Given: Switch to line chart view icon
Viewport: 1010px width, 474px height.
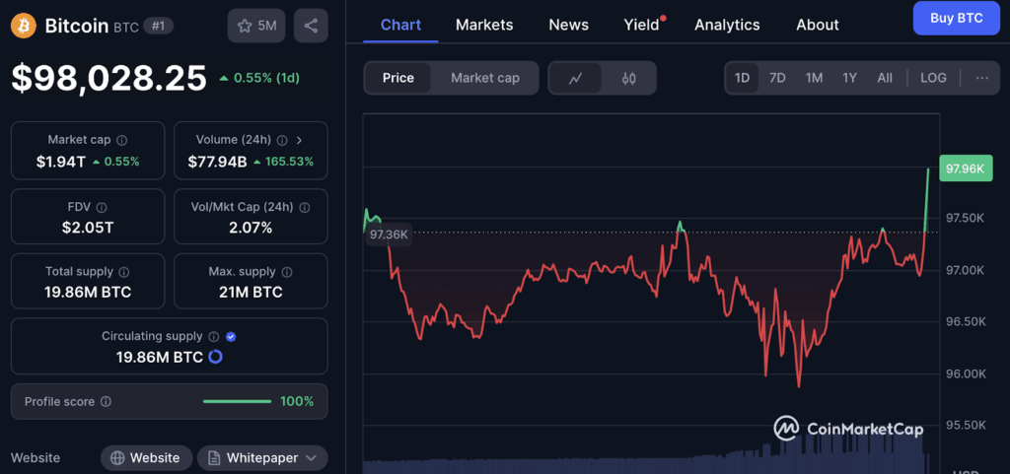Looking at the screenshot, I should 575,78.
